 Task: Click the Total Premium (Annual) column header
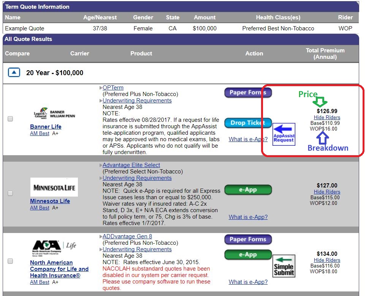[x=325, y=54]
